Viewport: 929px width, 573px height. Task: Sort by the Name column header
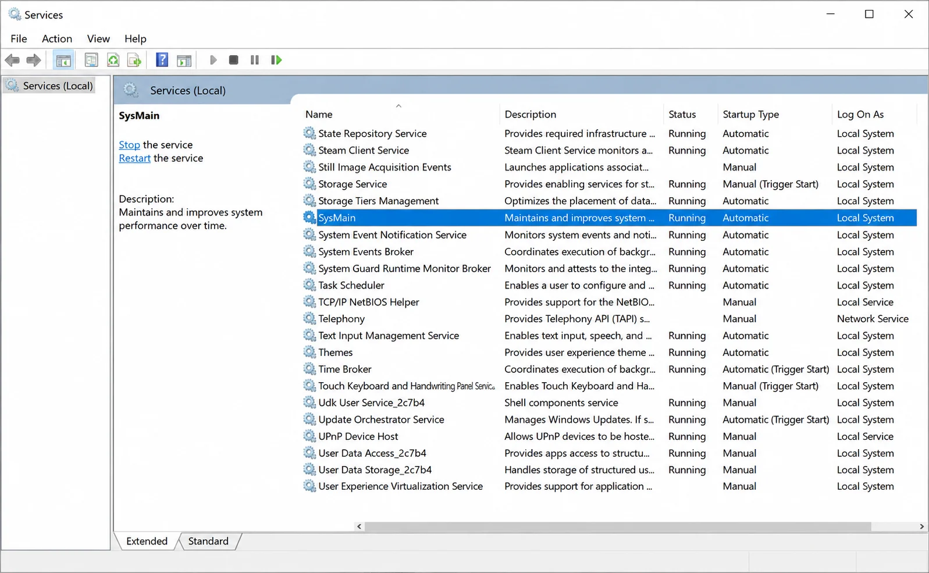(x=400, y=114)
